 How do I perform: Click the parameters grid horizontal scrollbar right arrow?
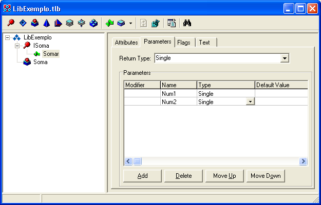point(304,161)
